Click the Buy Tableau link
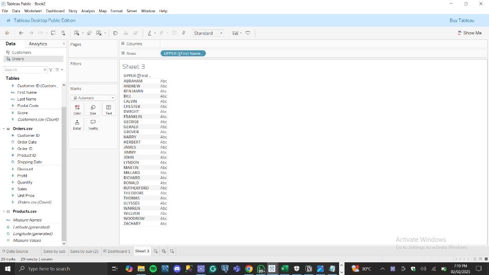489x275 pixels. [x=462, y=20]
